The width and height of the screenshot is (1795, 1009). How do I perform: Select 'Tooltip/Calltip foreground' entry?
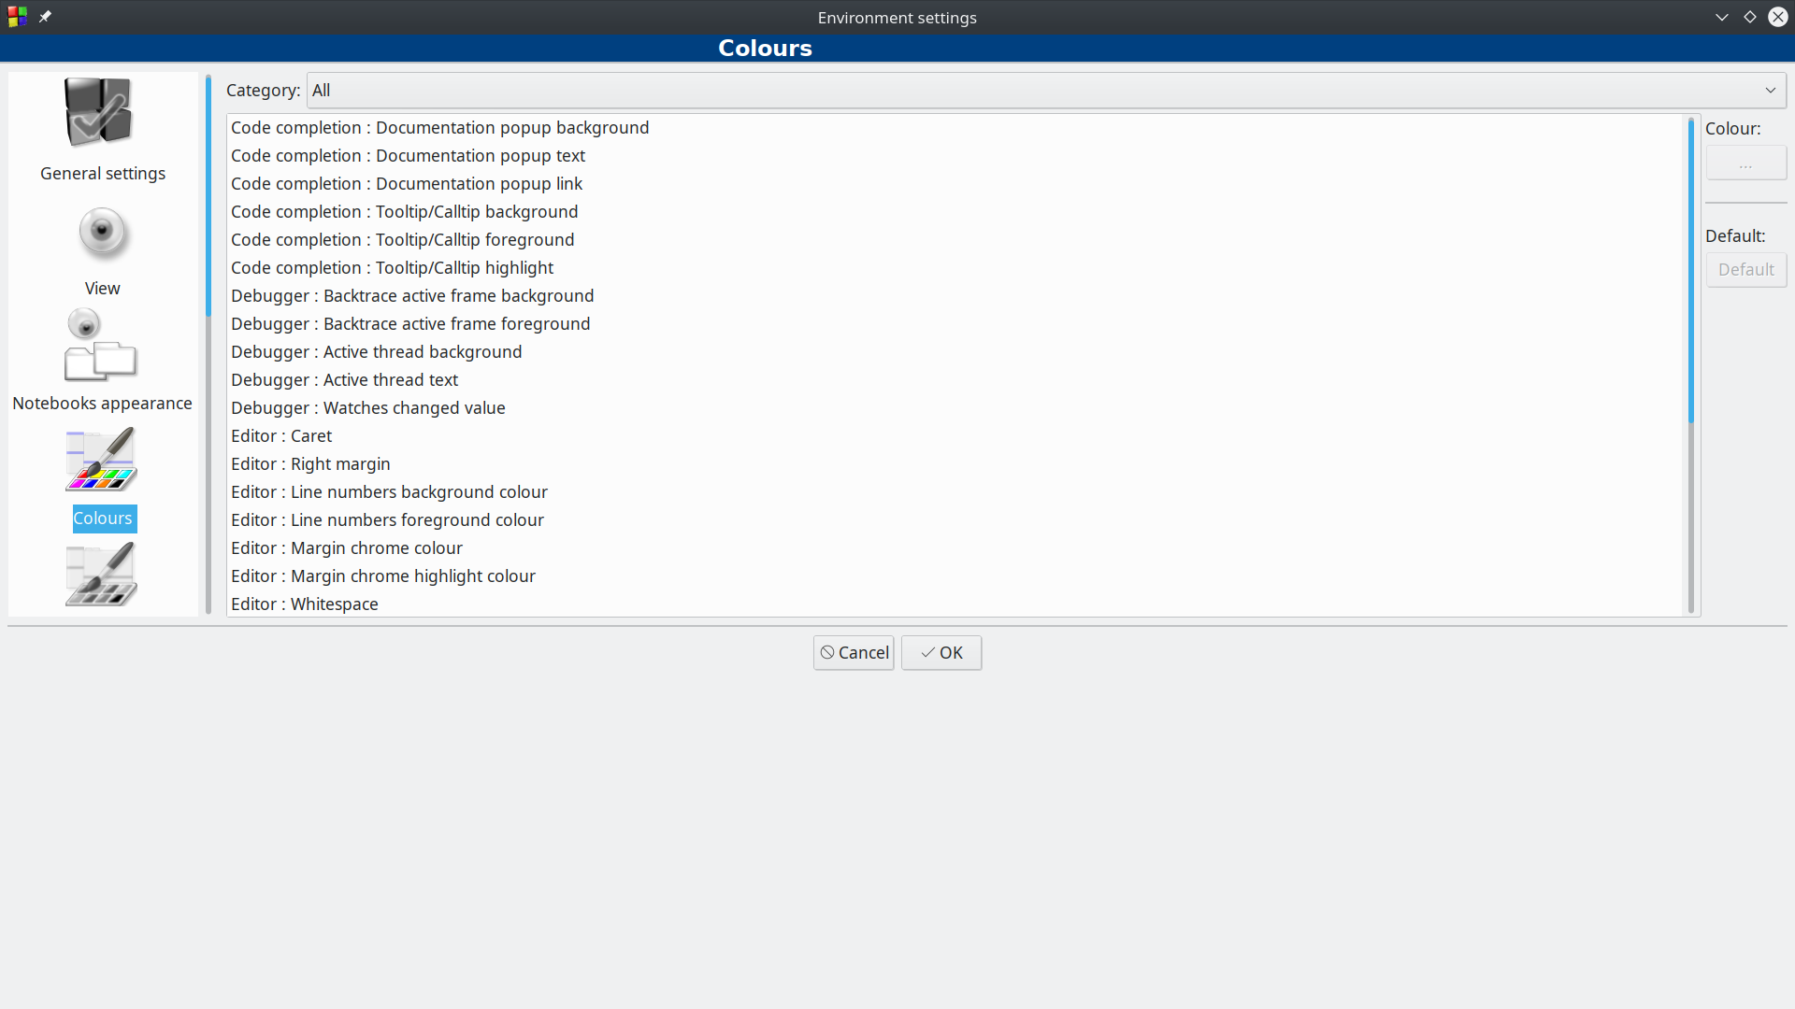click(x=954, y=240)
